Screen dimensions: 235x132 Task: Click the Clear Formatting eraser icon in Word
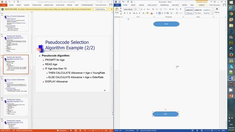click(x=153, y=9)
